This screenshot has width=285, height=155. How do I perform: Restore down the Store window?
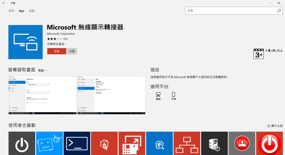coord(279,3)
